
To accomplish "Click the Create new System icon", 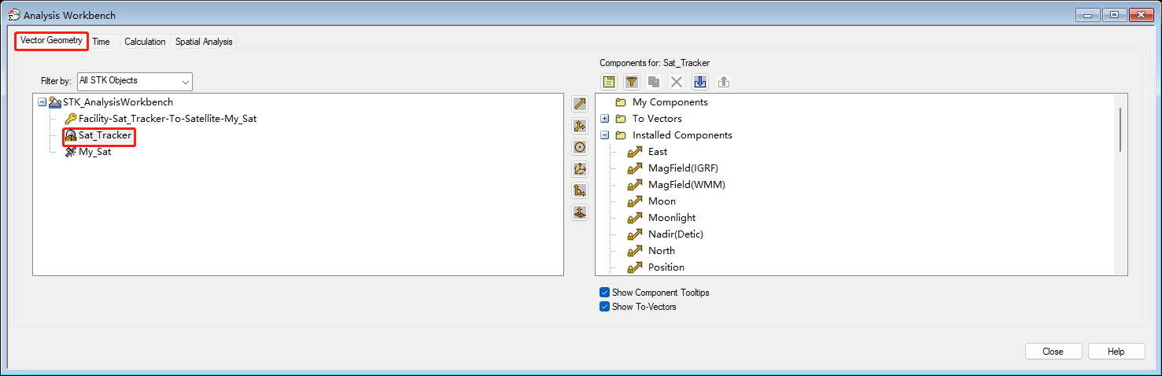I will tap(580, 169).
